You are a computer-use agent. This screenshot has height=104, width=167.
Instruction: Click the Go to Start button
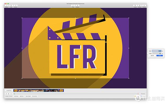28,96
